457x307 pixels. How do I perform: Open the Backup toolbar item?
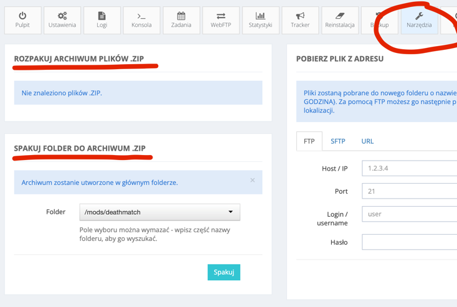pyautogui.click(x=379, y=20)
